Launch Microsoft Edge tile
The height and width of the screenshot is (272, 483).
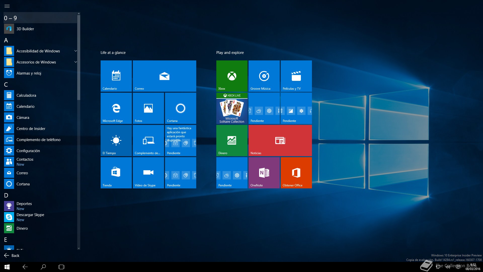point(116,108)
